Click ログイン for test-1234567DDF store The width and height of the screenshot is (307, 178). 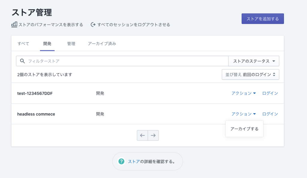pyautogui.click(x=270, y=93)
